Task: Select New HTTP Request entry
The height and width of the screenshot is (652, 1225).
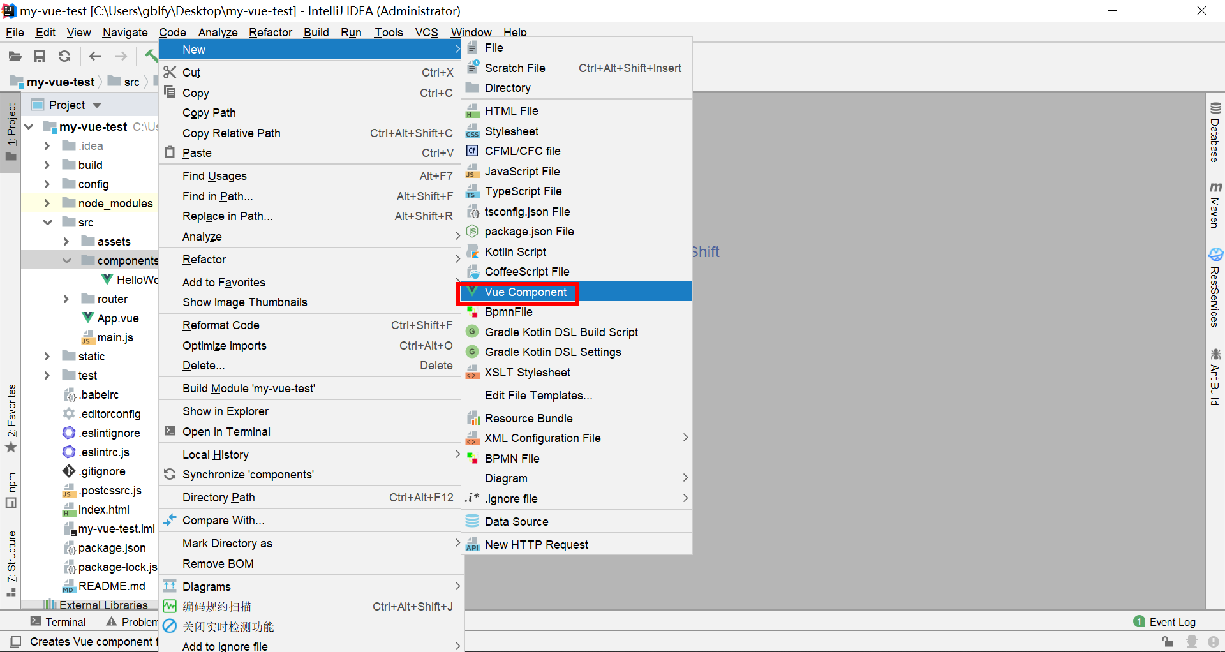Action: pos(577,545)
